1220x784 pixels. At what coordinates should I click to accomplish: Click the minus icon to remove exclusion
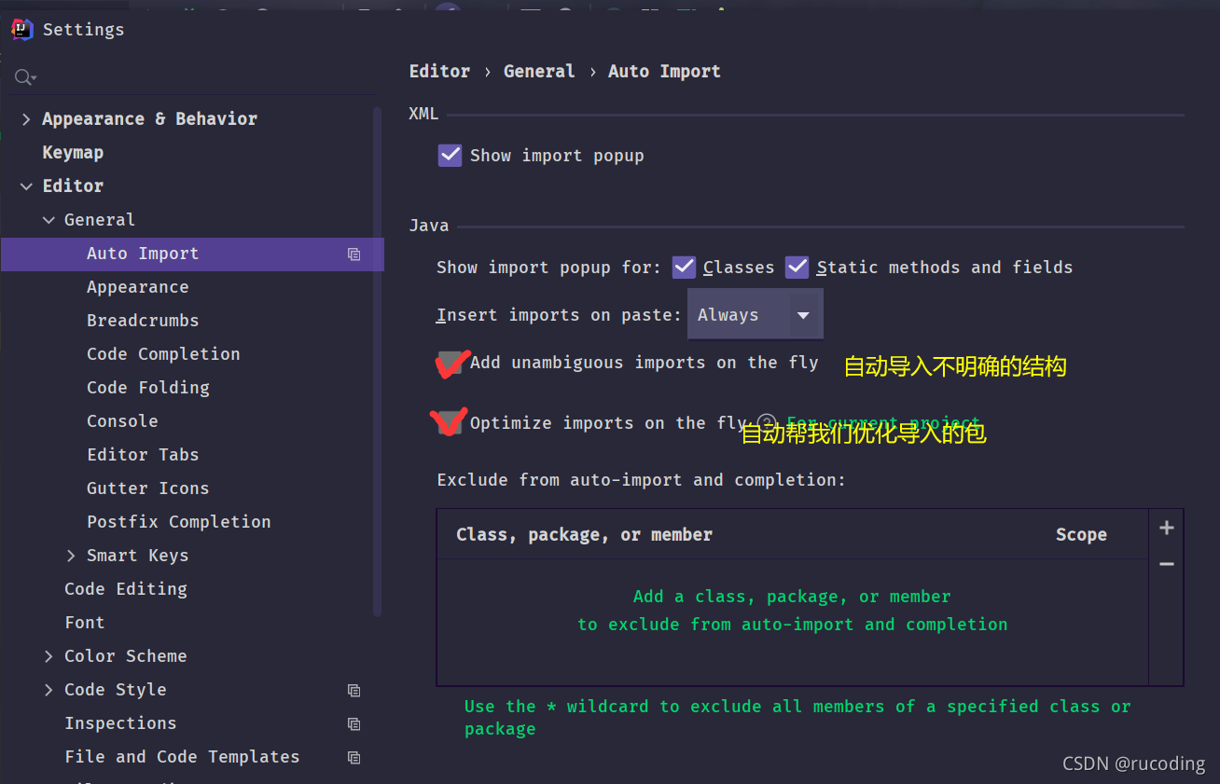(1166, 564)
